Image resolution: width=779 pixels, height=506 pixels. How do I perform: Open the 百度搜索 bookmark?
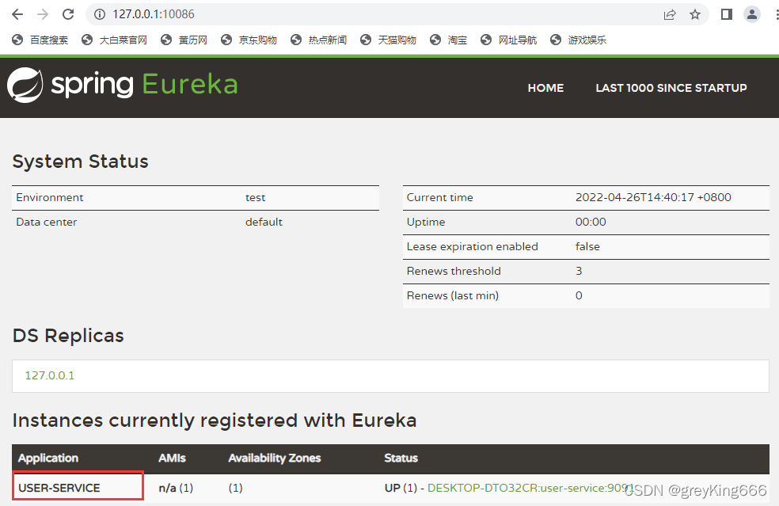point(40,40)
